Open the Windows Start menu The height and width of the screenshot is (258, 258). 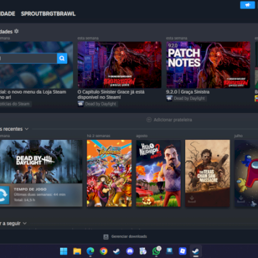click(x=64, y=251)
